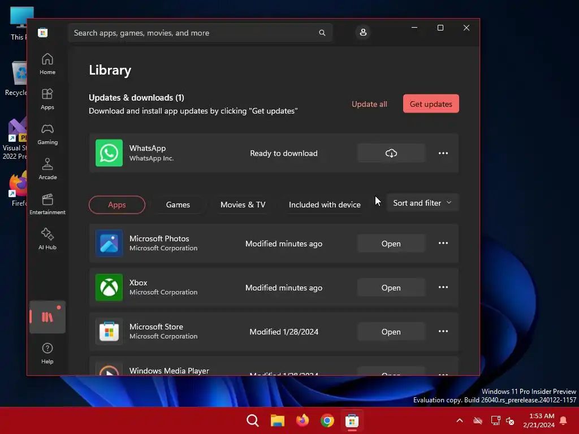Open AI Hub in sidebar
This screenshot has width=579, height=434.
[x=47, y=240]
